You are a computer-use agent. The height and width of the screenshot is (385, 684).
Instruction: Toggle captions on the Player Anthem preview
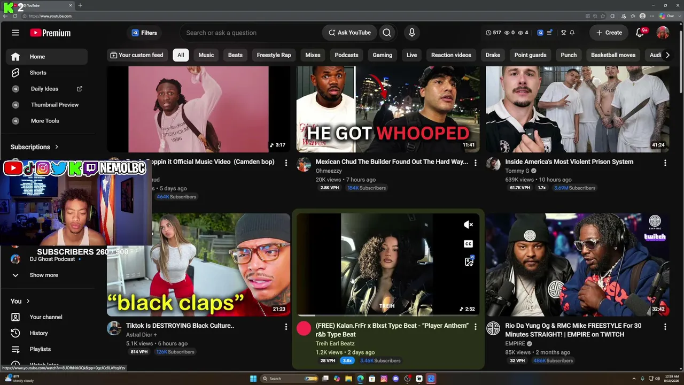pyautogui.click(x=469, y=244)
